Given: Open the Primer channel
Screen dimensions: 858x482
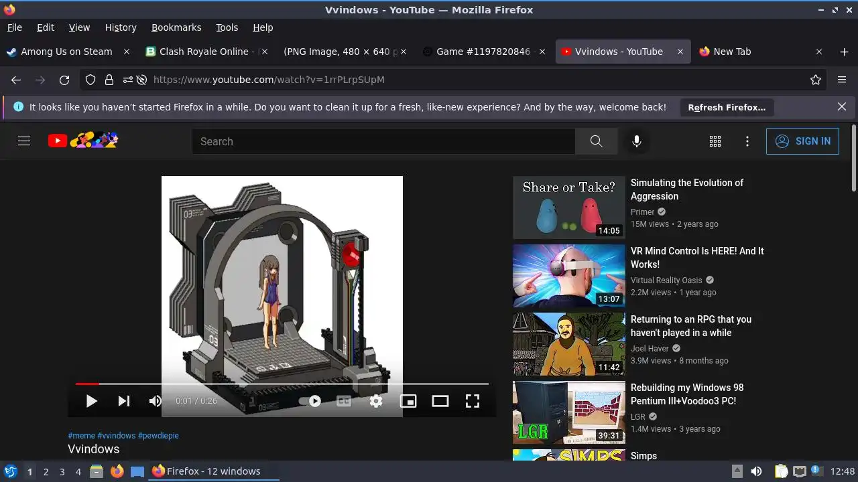Looking at the screenshot, I should tap(642, 212).
